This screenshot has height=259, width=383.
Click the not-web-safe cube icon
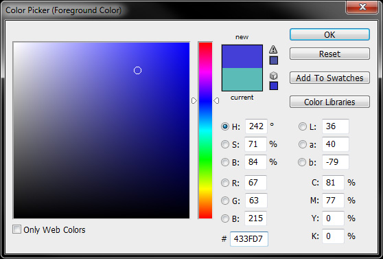click(273, 76)
